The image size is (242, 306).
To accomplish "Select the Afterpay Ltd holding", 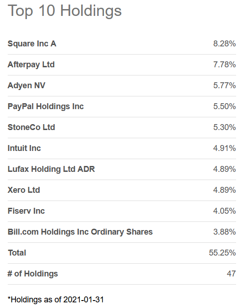I will click(31, 65).
